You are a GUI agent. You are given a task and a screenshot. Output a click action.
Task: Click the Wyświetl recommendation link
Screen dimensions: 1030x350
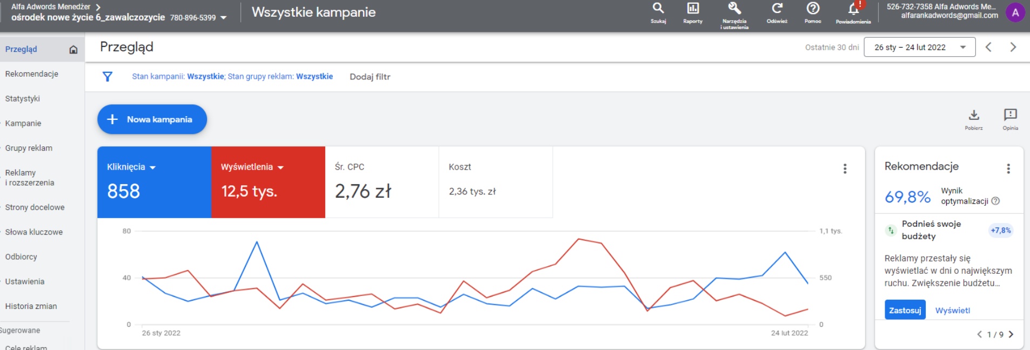point(952,311)
